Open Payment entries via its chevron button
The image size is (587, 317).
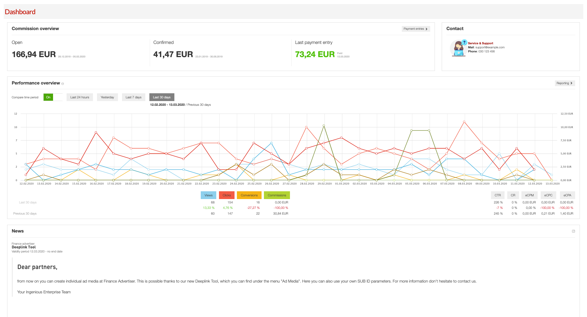[x=416, y=29]
